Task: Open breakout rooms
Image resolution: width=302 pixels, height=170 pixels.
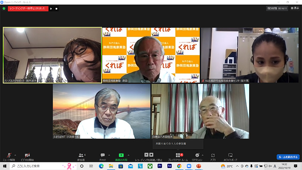Action: click(178, 156)
